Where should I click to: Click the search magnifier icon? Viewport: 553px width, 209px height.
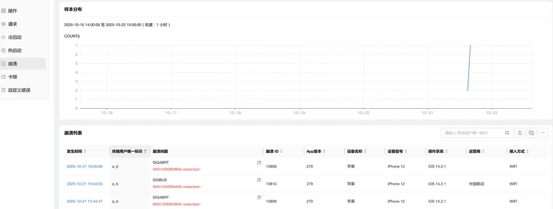pos(507,133)
